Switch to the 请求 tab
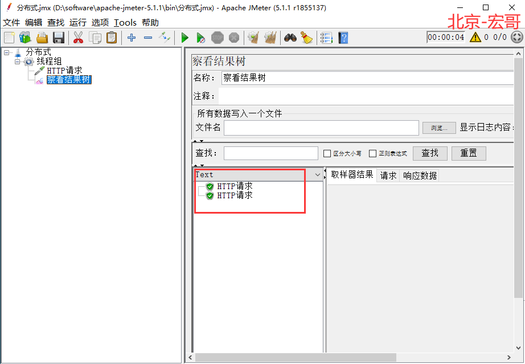Viewport: 525px width, 364px height. (x=388, y=175)
